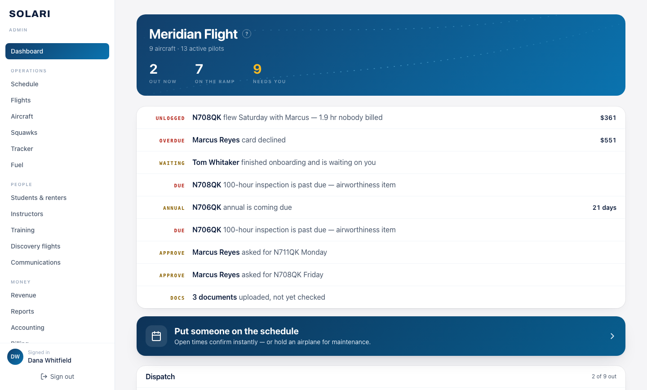Click the DW user avatar
Image resolution: width=647 pixels, height=390 pixels.
15,357
